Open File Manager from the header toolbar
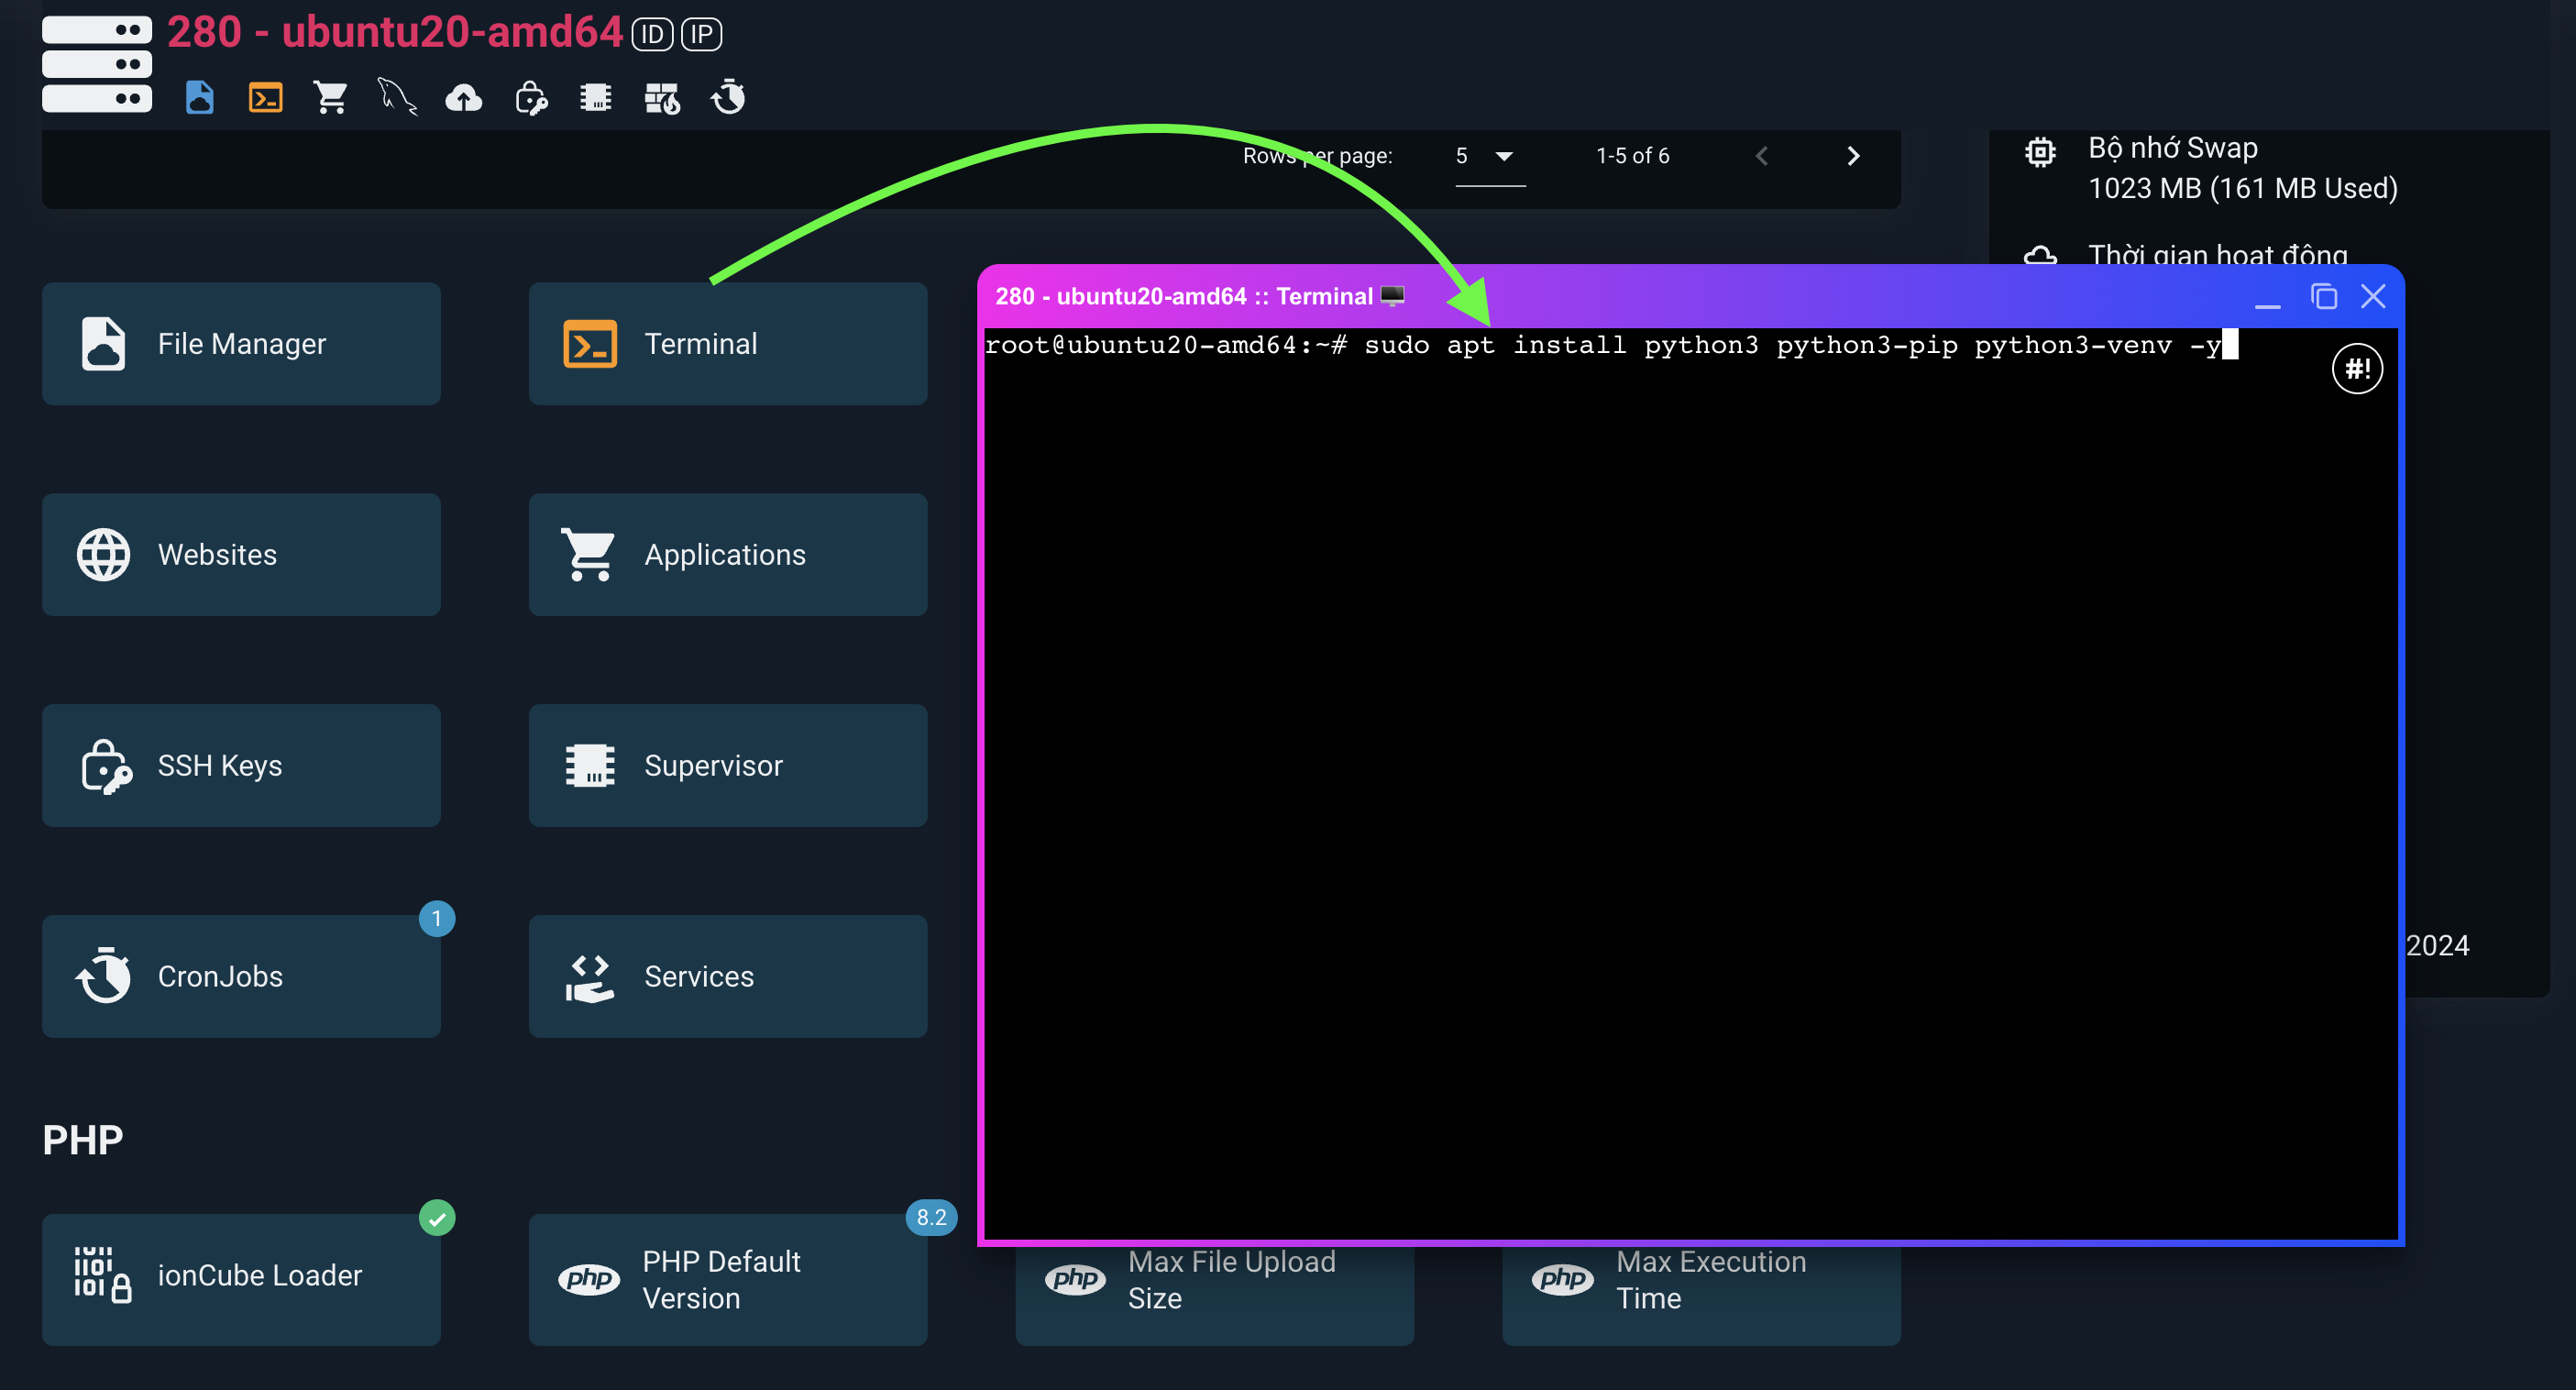Image resolution: width=2576 pixels, height=1390 pixels. tap(200, 98)
